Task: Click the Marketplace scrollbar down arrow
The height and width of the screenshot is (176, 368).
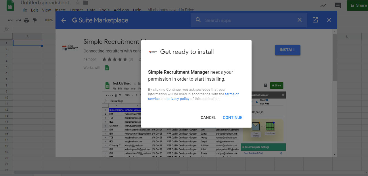Action: pyautogui.click(x=335, y=155)
